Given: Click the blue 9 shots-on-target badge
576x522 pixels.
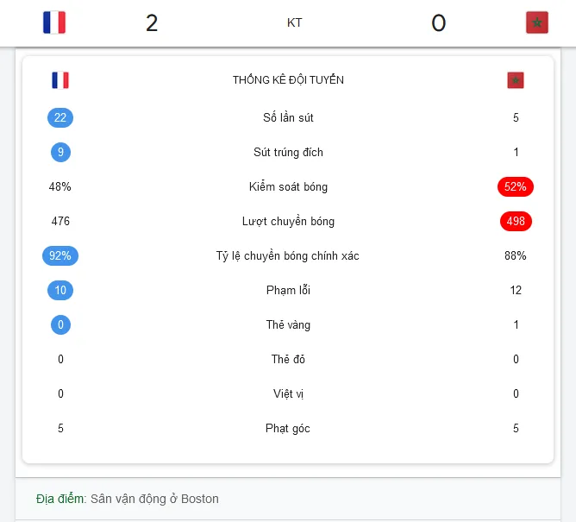Looking at the screenshot, I should click(60, 152).
